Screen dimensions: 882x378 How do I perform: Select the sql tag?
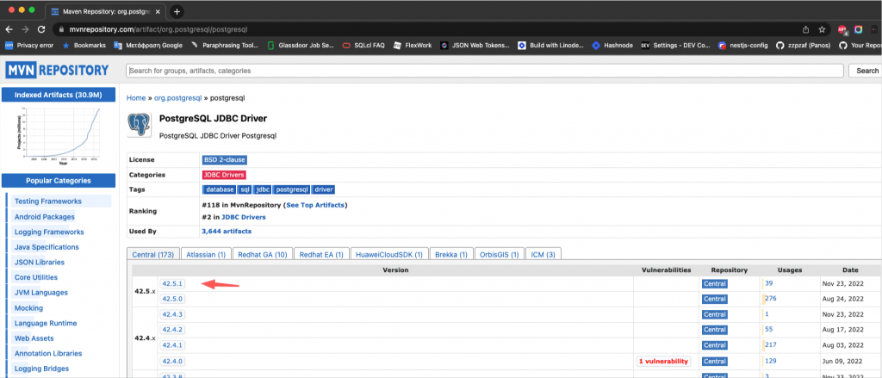[x=245, y=189]
